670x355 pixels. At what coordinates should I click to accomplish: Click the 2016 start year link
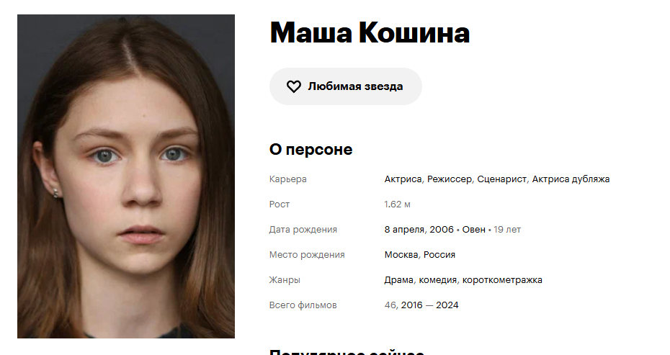click(x=411, y=305)
